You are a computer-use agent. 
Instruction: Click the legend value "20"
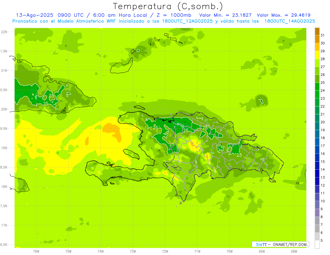click(x=323, y=122)
